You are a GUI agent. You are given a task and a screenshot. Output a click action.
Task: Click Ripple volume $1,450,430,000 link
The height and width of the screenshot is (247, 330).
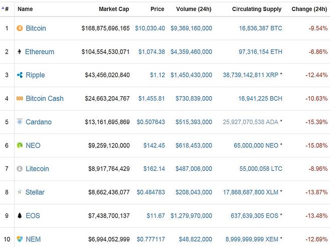(191, 75)
